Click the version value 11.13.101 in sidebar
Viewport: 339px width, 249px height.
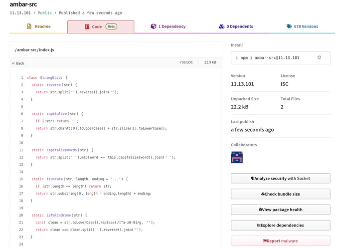click(242, 84)
